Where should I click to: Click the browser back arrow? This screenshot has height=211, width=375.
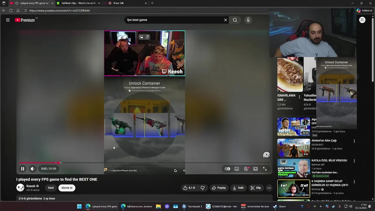4,11
